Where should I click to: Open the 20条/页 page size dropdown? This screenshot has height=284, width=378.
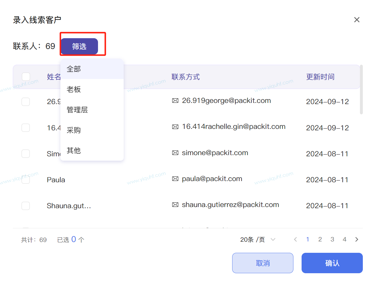point(258,240)
